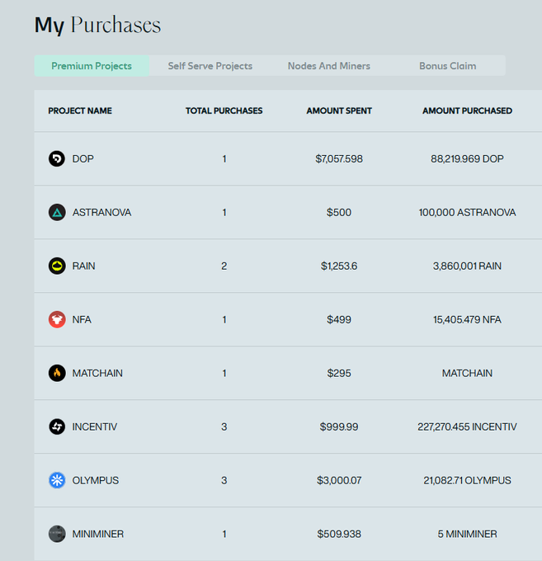Click the PROJECT NAME column header
The height and width of the screenshot is (561, 542).
point(80,111)
